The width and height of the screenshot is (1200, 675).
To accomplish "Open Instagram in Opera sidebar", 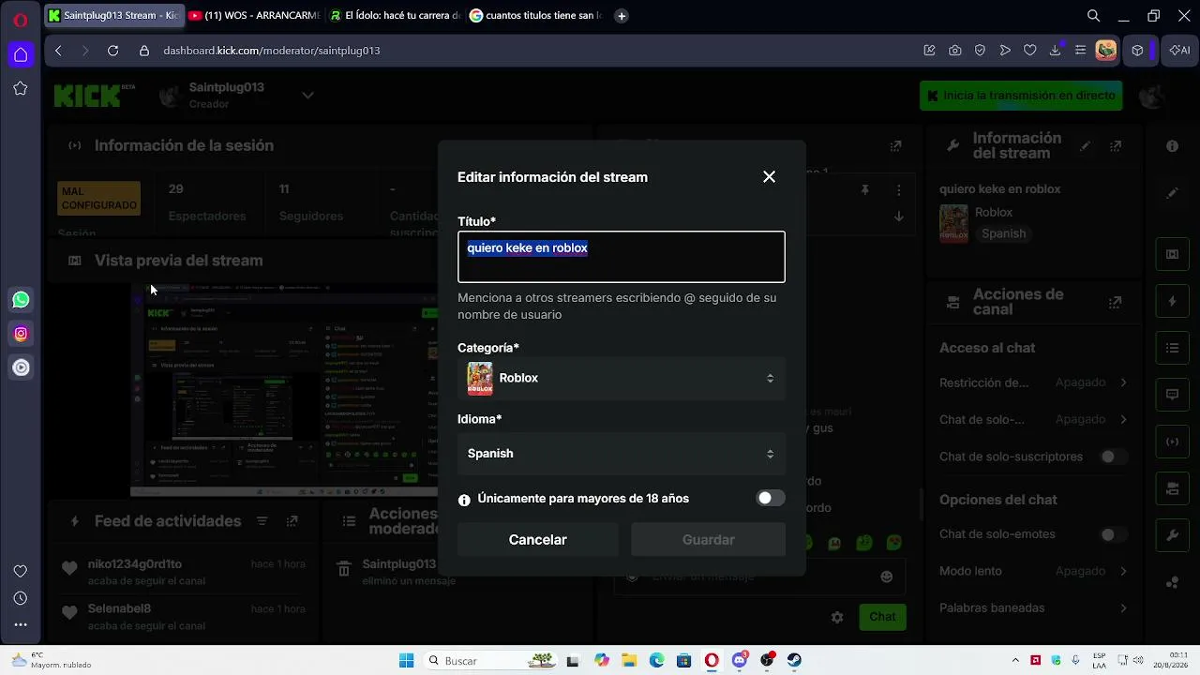I will [x=21, y=334].
